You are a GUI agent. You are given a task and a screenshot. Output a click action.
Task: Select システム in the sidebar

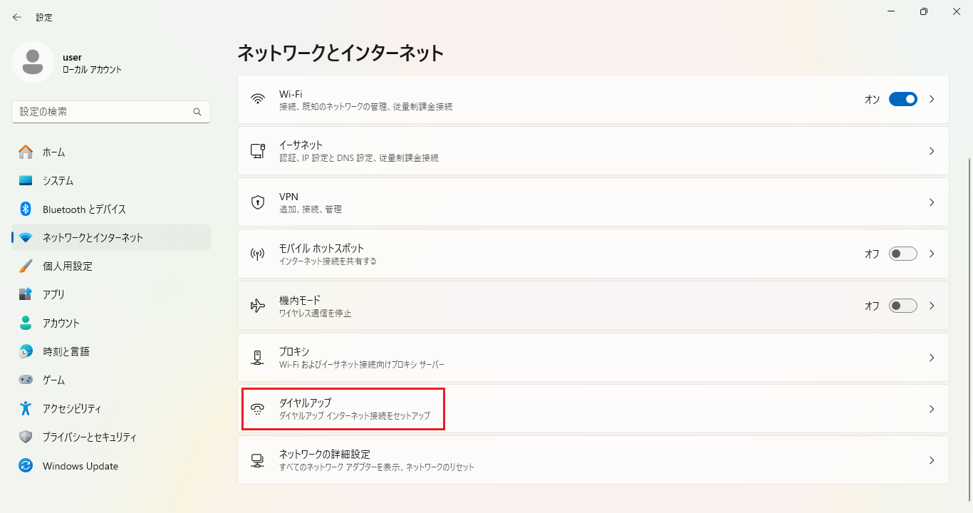coord(58,181)
